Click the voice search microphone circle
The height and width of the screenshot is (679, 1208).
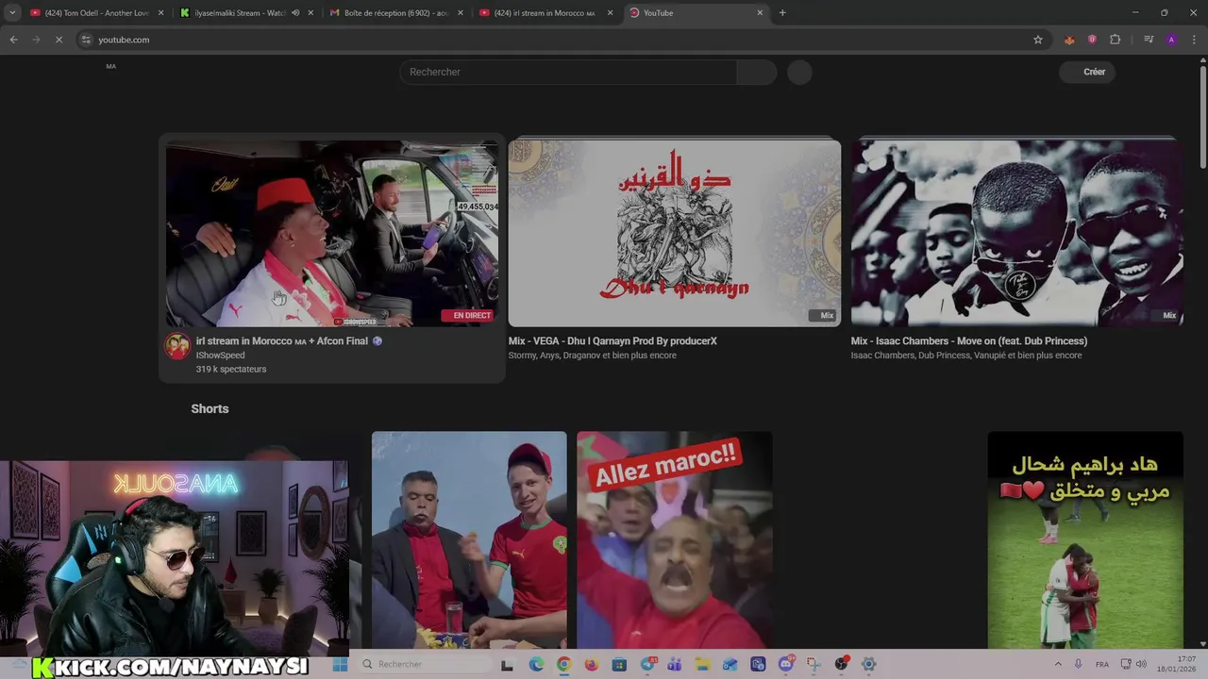[799, 72]
